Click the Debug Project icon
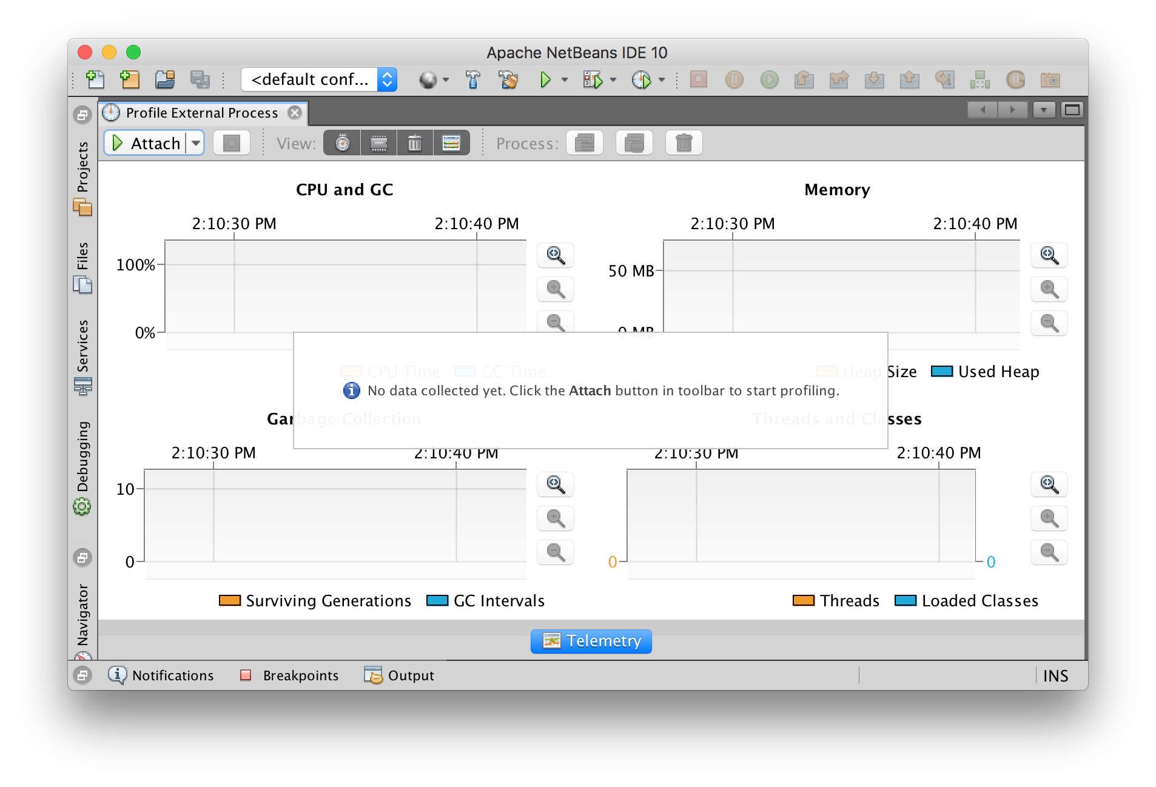The width and height of the screenshot is (1156, 787). 593,79
